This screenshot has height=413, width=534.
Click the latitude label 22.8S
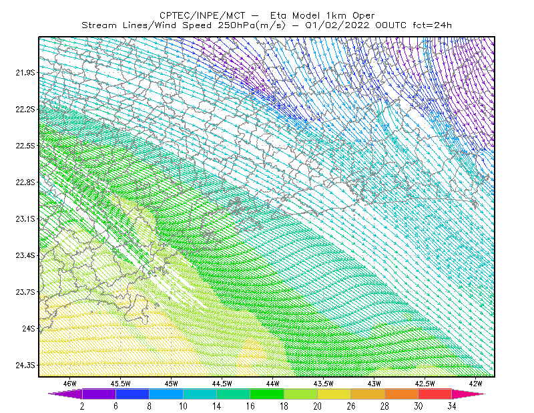coord(25,182)
